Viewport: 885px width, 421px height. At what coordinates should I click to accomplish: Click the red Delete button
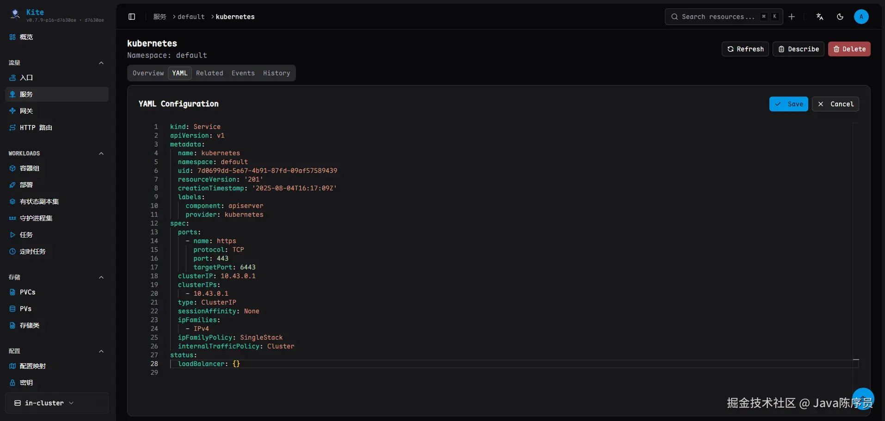849,49
